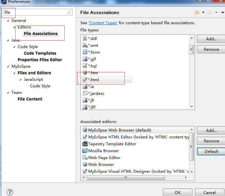
Task: Open the back history dropdown arrow
Action: (x=203, y=12)
